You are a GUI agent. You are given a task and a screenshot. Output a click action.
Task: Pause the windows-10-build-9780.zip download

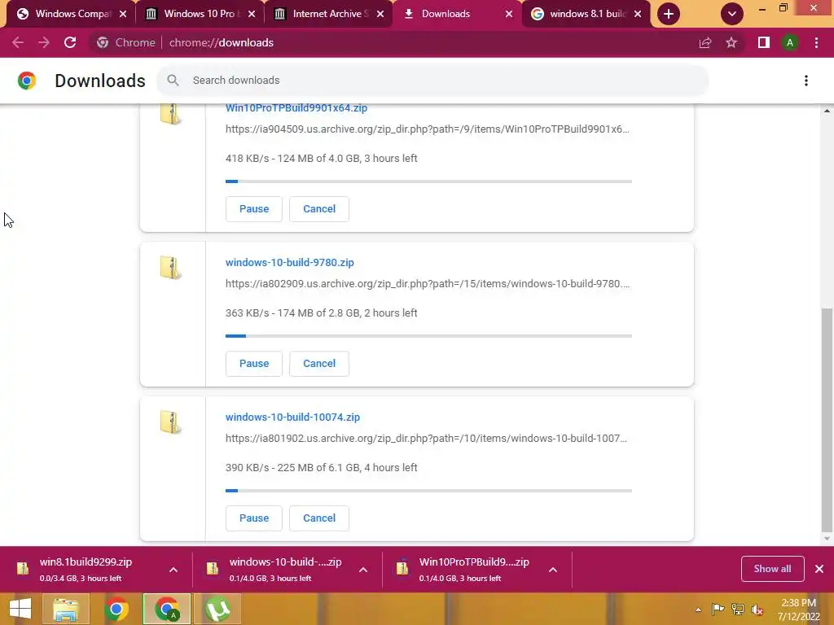click(254, 364)
